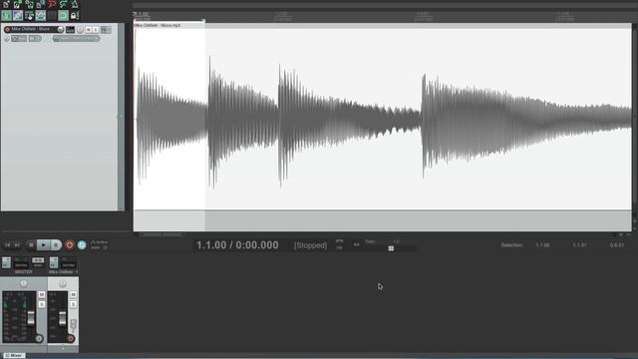
Task: Click the Pause transport button
Action: coord(56,245)
